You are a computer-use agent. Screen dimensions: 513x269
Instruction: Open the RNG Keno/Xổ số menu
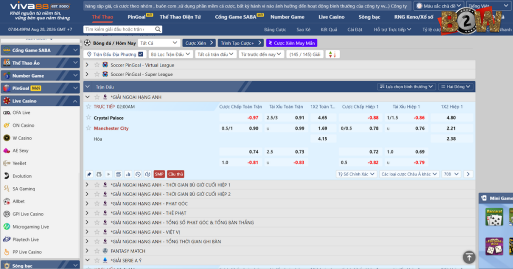413,17
